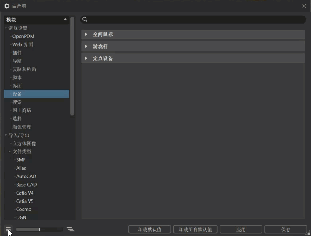Screen dimensions: 311x236
Task: Collapse the 文件类型 tree node
Action: click(x=10, y=152)
